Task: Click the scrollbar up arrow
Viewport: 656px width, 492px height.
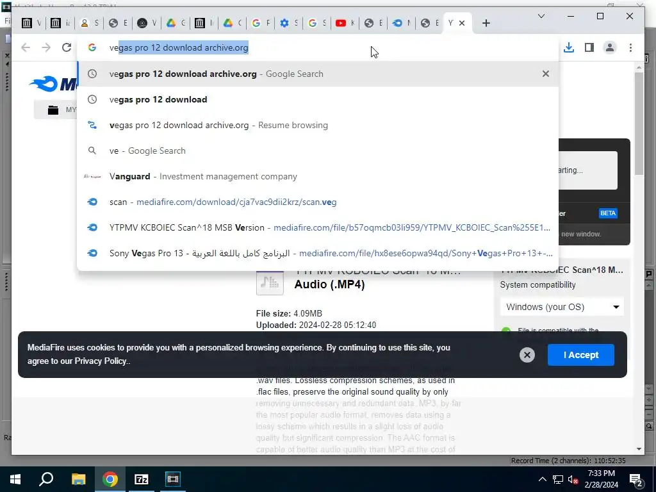Action: (x=639, y=67)
